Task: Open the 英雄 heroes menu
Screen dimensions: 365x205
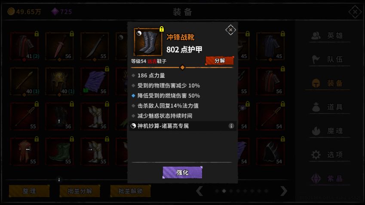Action: (316, 36)
